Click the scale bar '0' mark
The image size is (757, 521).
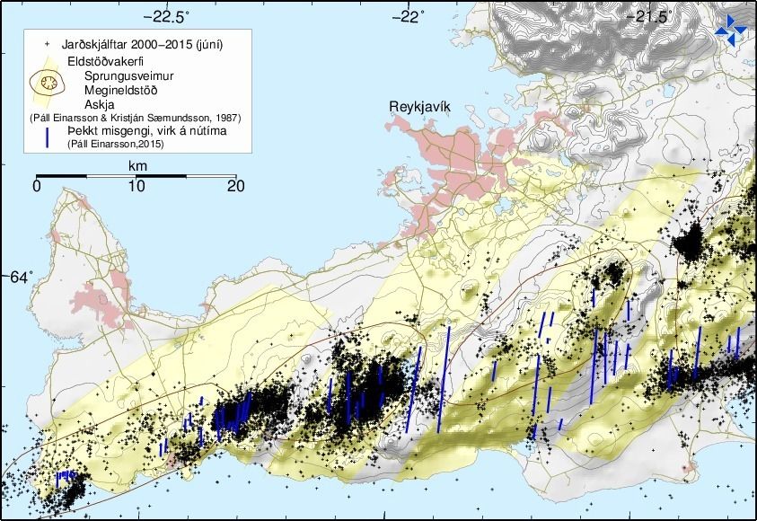[37, 186]
